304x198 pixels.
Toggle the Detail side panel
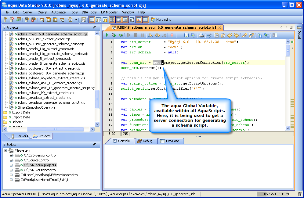click(x=299, y=34)
